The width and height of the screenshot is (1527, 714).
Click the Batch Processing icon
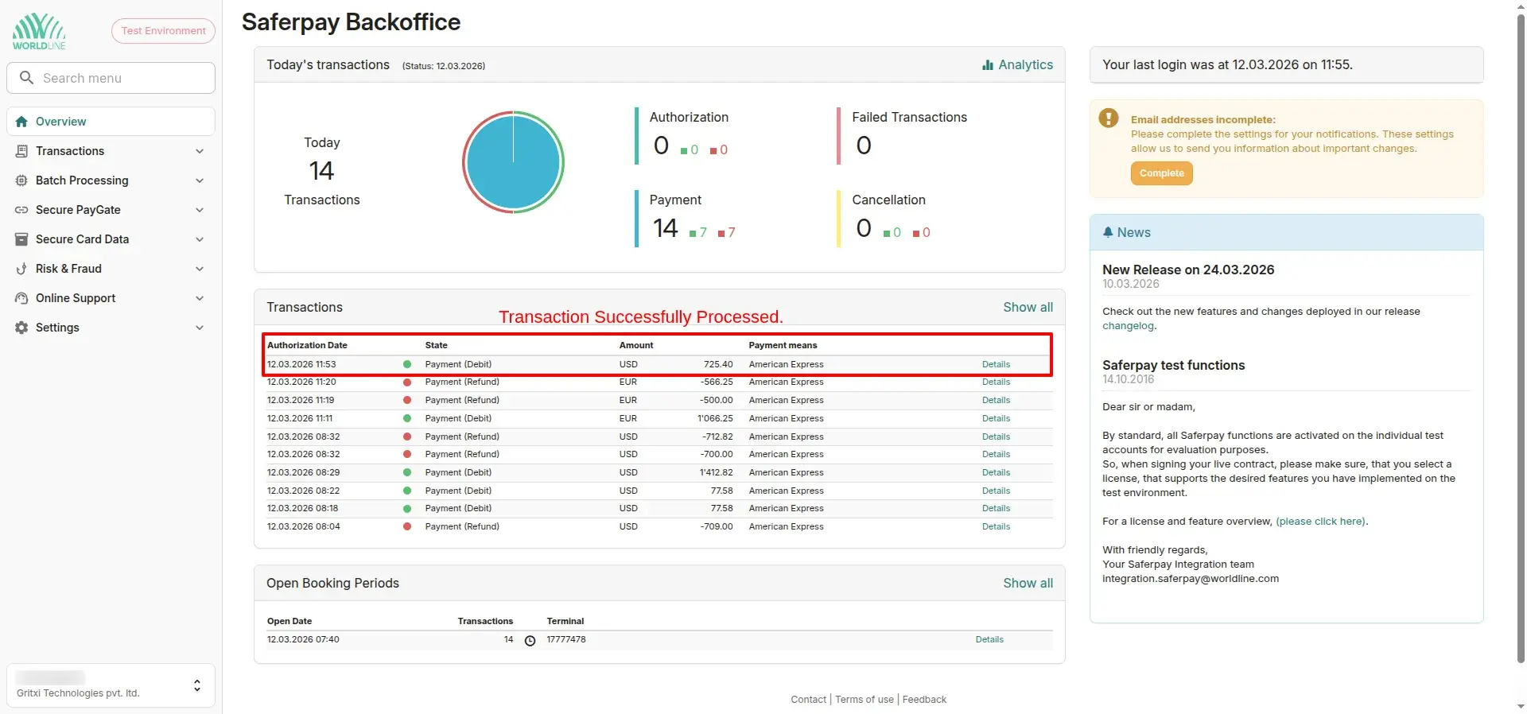21,180
